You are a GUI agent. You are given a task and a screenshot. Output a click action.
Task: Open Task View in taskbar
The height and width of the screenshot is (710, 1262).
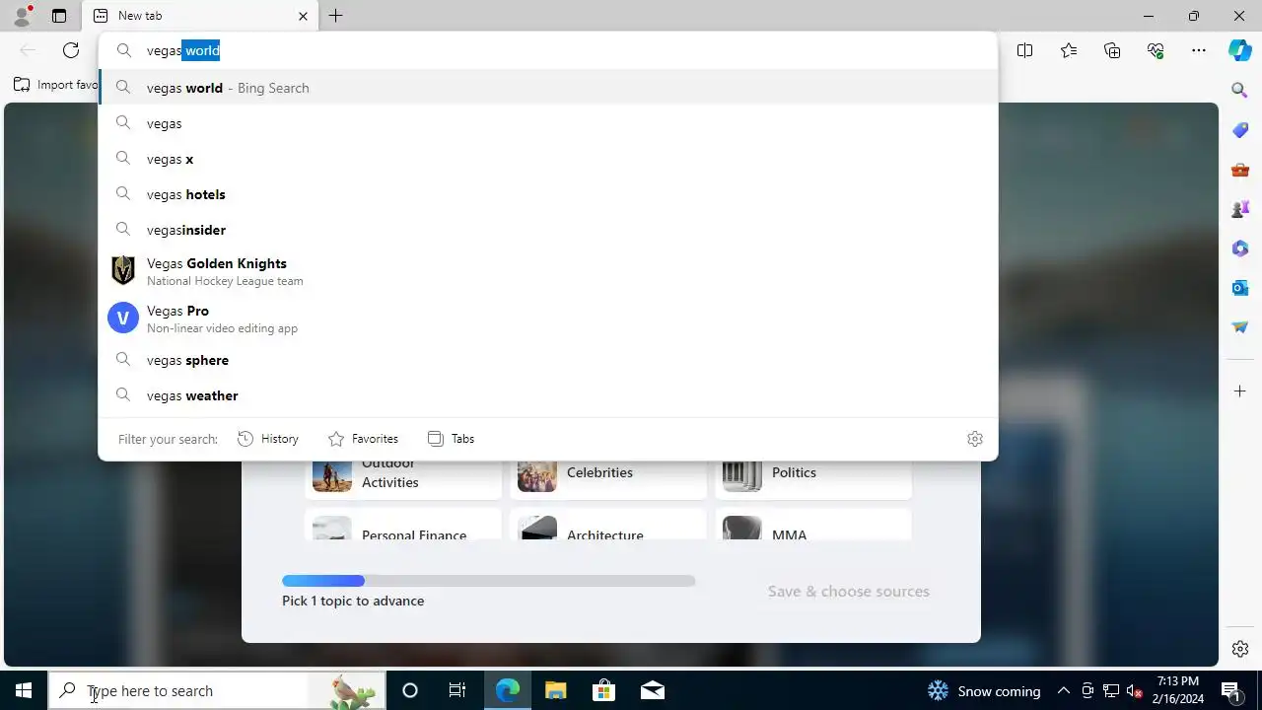457,690
